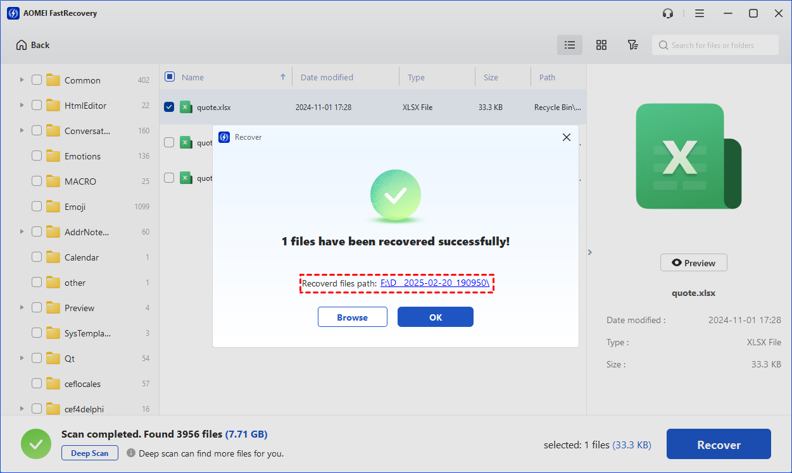Select the Emotions folder icon

pyautogui.click(x=53, y=156)
